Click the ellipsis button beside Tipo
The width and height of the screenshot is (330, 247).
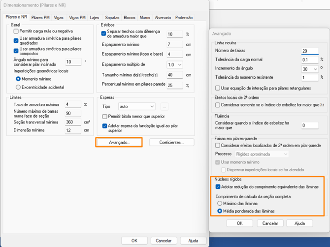point(164,106)
